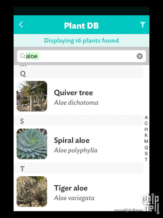
Task: Open the filter funnel icon
Action: [x=143, y=25]
